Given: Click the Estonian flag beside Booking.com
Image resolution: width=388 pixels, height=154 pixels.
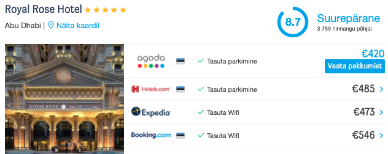Looking at the screenshot, I should (180, 135).
